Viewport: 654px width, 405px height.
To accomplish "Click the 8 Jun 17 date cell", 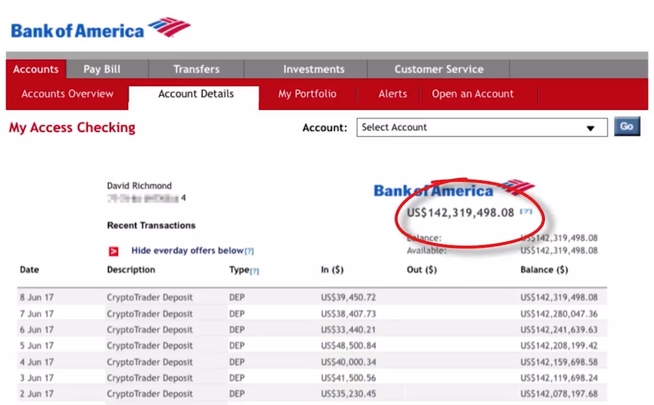I will point(36,297).
